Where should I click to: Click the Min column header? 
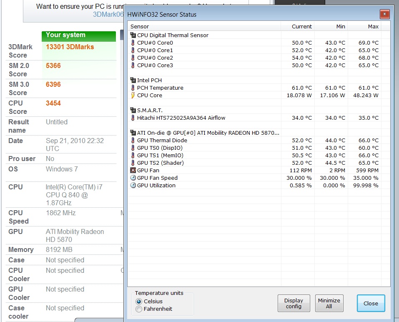coord(331,26)
